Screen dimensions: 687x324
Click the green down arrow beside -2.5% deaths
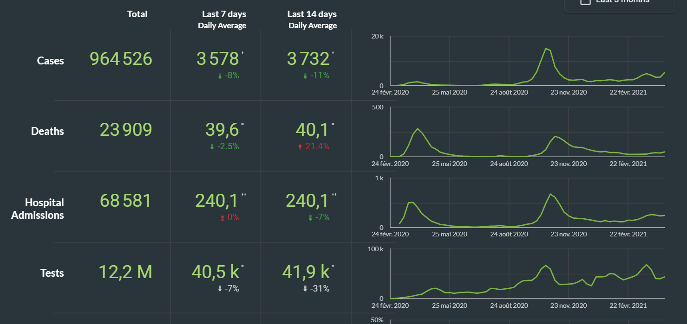[212, 147]
